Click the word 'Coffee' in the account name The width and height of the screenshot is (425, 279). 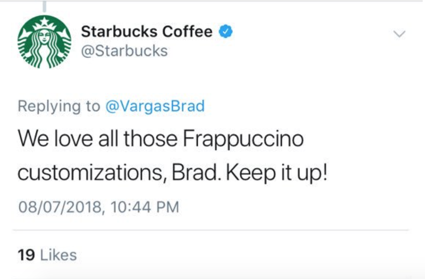coord(187,32)
